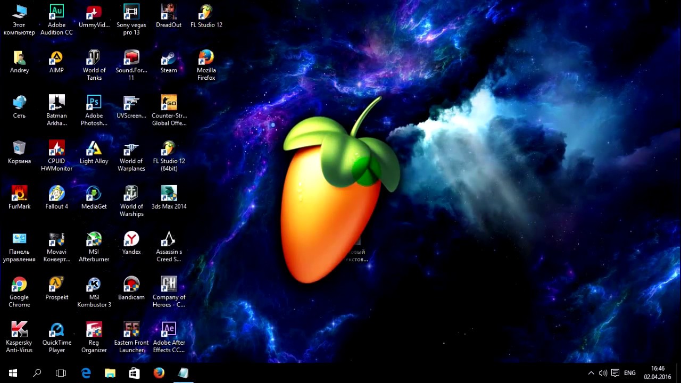Click the World of Warplanes icon
Screen dimensions: 681x383
tap(131, 155)
